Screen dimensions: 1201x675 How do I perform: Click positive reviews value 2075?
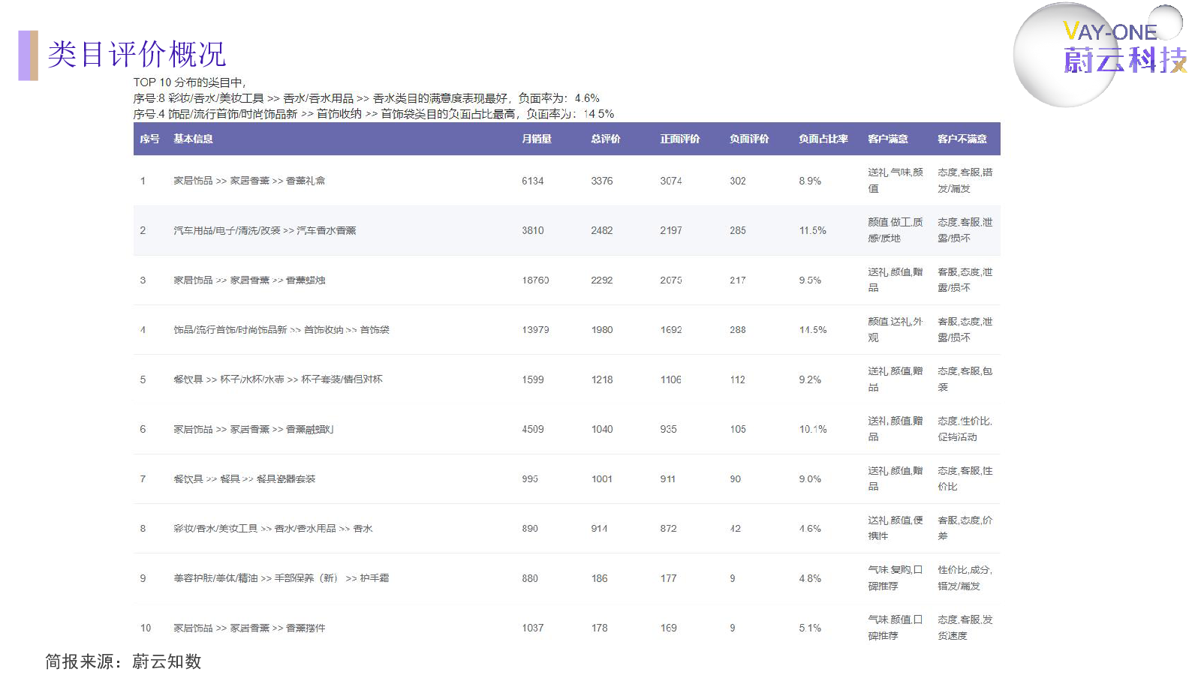pyautogui.click(x=671, y=280)
